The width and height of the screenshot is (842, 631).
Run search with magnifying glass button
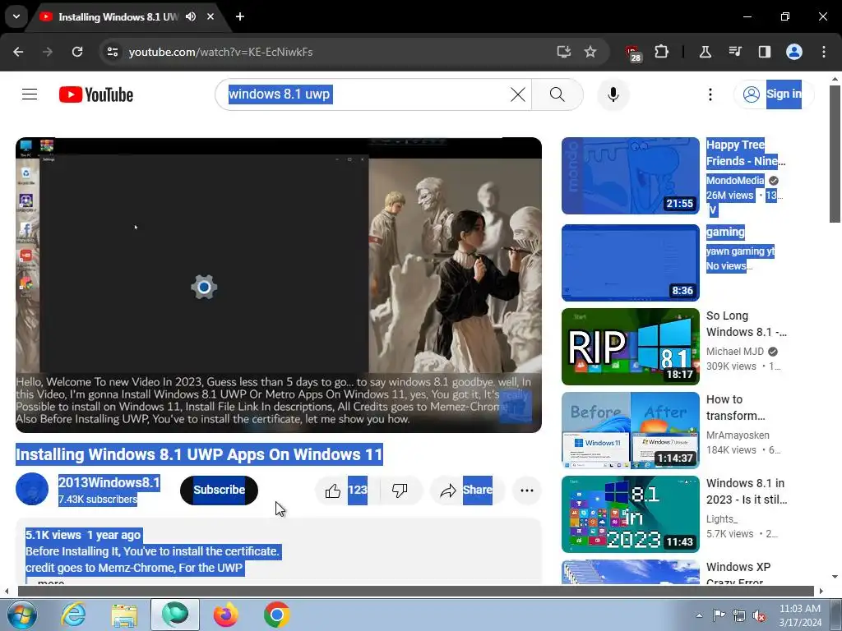tap(557, 94)
